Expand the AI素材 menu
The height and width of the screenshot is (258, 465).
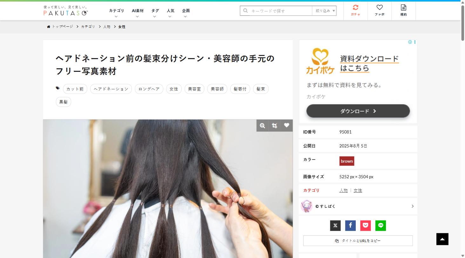coord(138,13)
